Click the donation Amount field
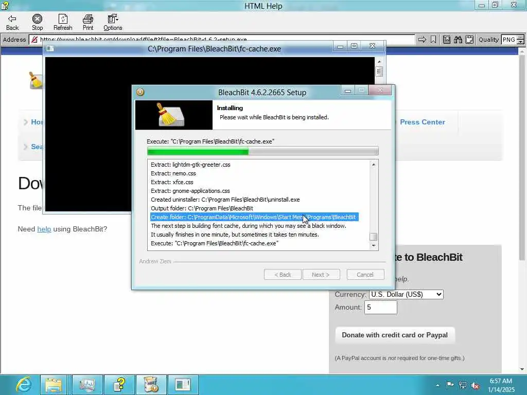Viewport: 527px width, 395px height. (x=381, y=308)
